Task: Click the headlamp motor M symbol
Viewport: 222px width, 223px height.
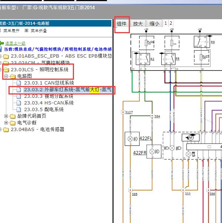Action: [191, 137]
